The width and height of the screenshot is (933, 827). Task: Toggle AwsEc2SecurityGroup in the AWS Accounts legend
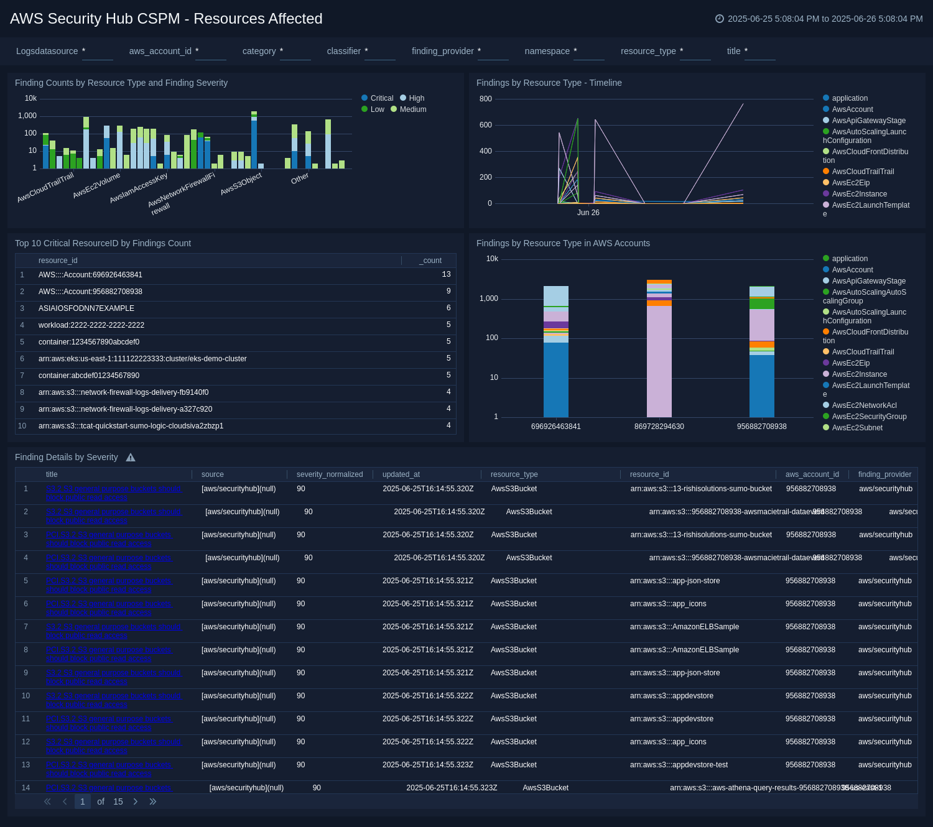point(865,417)
